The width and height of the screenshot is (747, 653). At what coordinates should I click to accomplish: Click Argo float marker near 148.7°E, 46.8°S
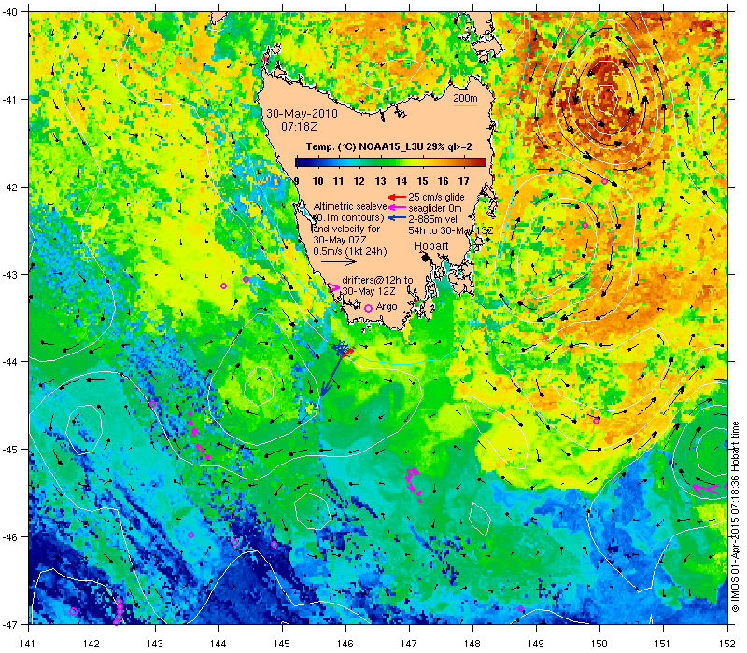click(x=520, y=609)
